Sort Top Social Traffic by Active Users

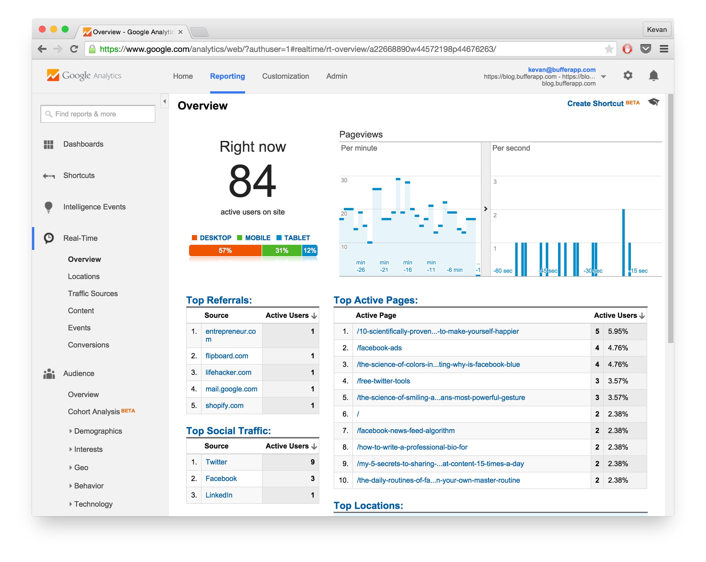click(291, 446)
